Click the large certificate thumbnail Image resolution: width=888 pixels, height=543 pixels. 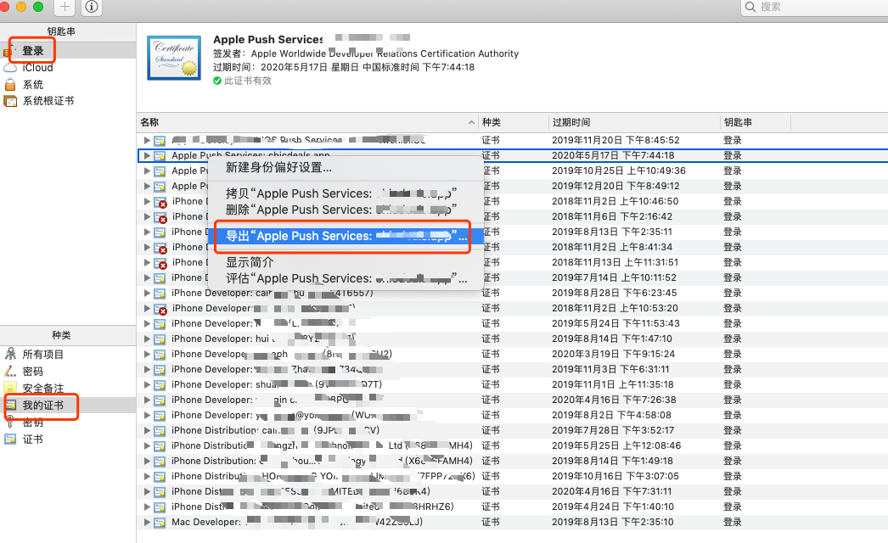point(174,58)
